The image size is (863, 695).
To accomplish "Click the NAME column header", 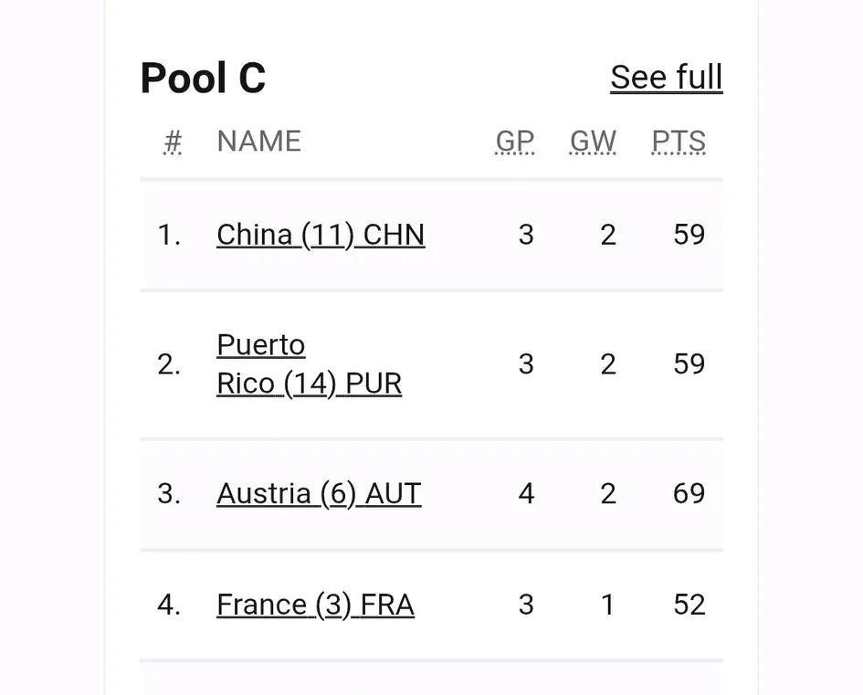I will pyautogui.click(x=258, y=142).
